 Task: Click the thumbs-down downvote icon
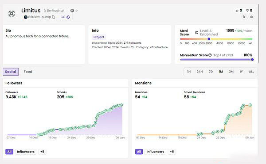[x=247, y=11]
